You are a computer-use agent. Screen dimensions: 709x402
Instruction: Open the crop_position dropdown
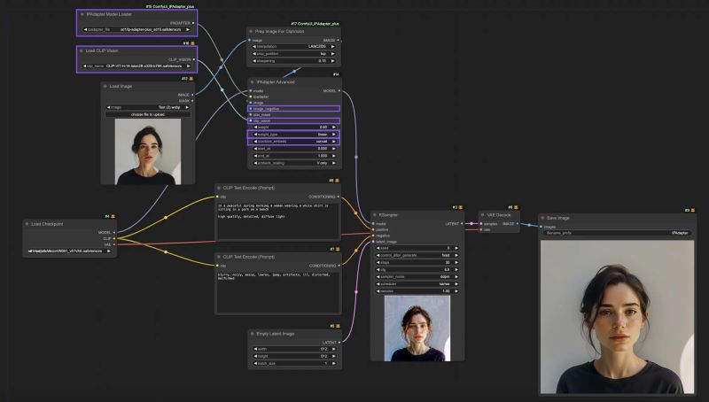294,54
